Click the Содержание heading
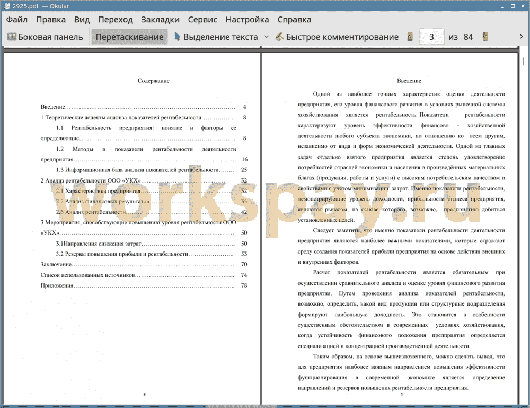The width and height of the screenshot is (530, 408). [x=154, y=81]
